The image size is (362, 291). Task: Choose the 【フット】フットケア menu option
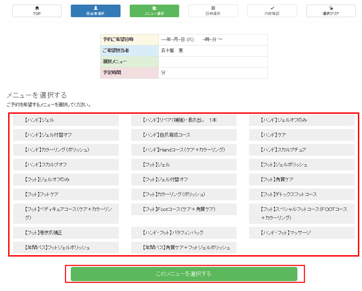coord(66,194)
